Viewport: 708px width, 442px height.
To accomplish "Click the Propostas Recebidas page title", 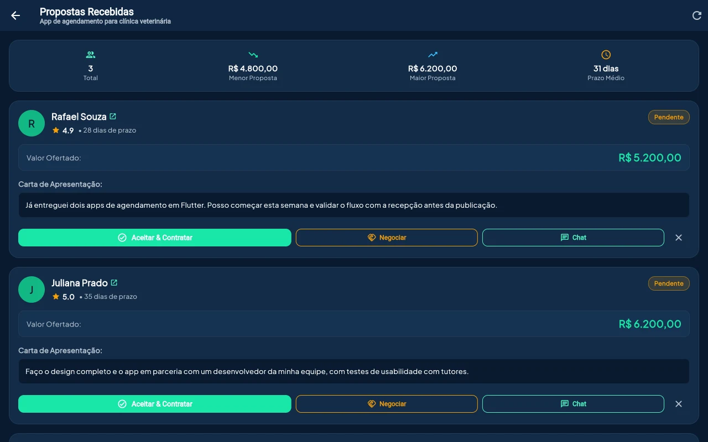I will click(x=87, y=12).
